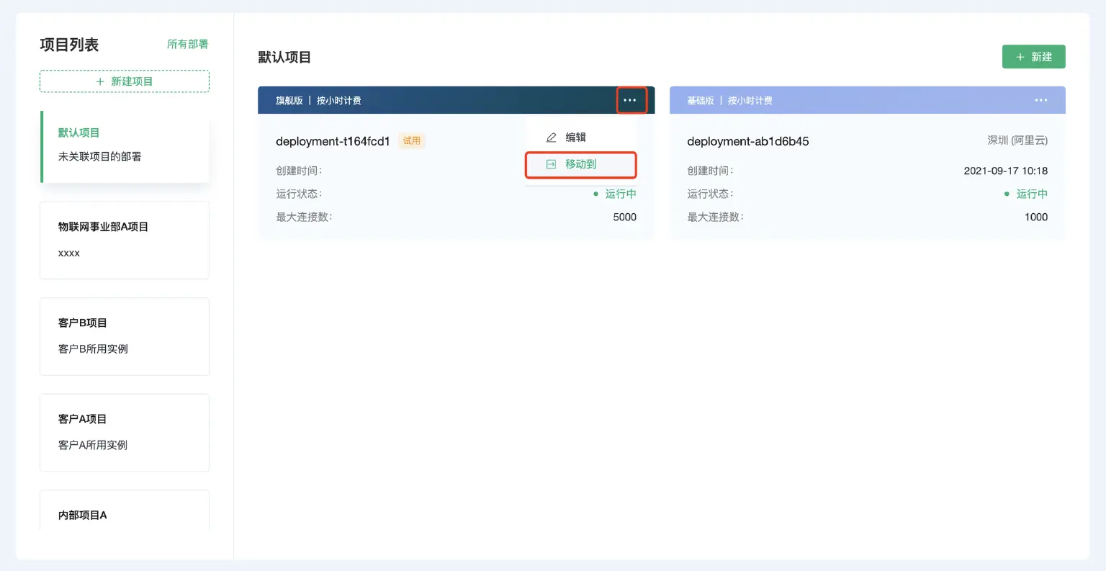Open deployment-t164fcd1 details
This screenshot has height=571, width=1106.
[332, 141]
